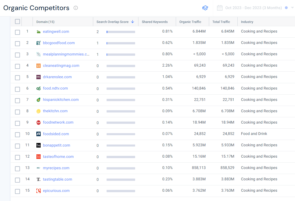The height and width of the screenshot is (201, 295).
Task: Check the tasteofhome.com row checkbox
Action: coord(17,157)
